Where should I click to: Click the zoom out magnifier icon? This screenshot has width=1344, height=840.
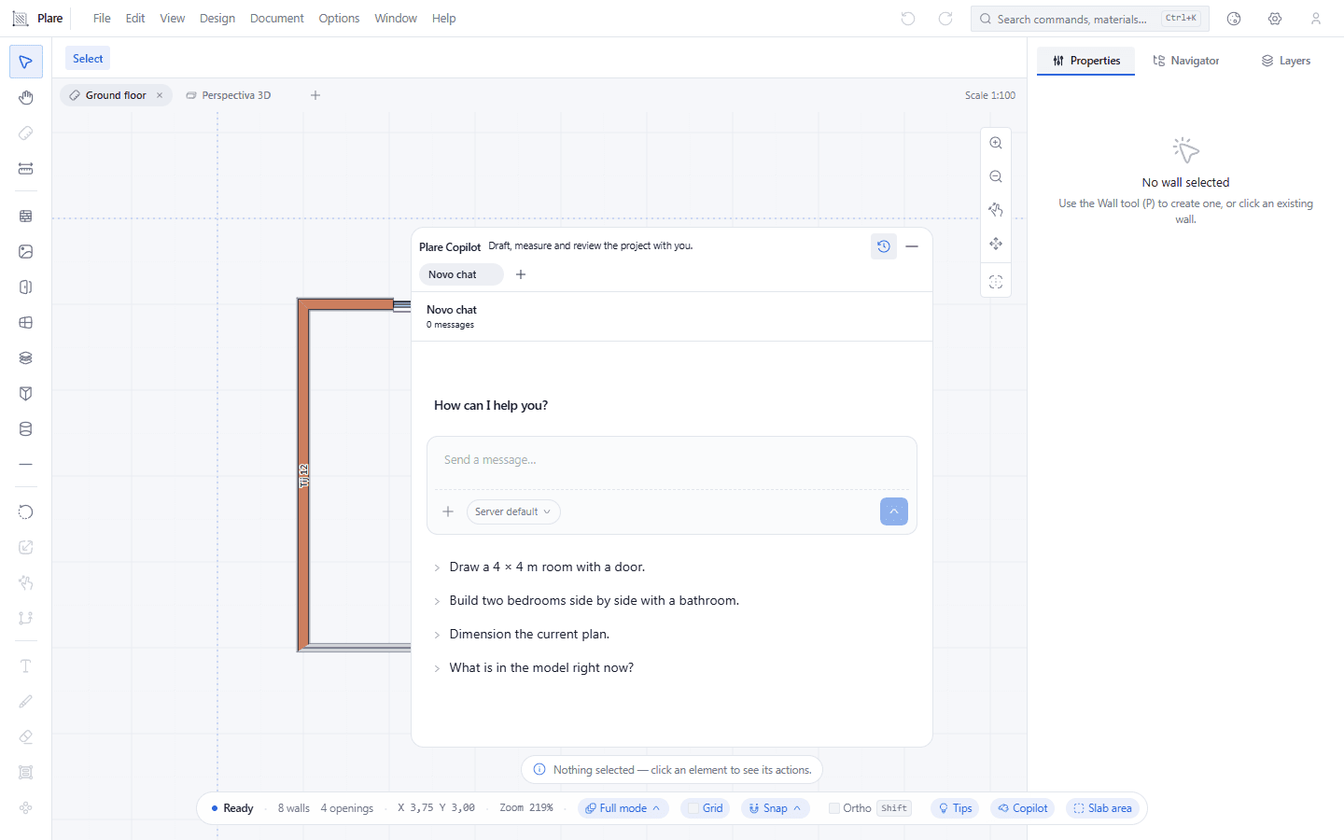coord(996,176)
